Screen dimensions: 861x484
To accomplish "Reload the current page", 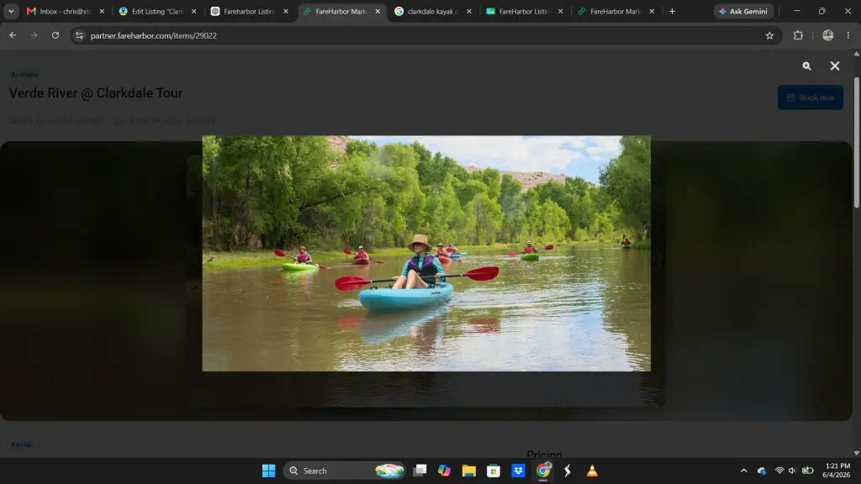I will click(x=55, y=35).
